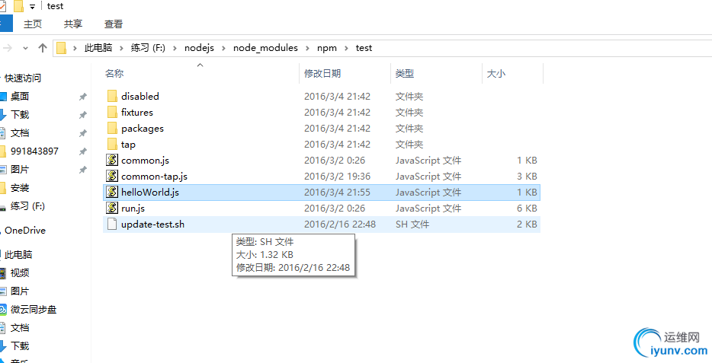
Task: Open 此电脑 in navigation pane
Action: 18,255
